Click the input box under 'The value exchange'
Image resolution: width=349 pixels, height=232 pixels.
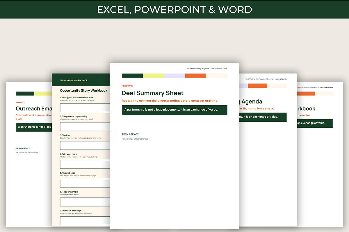click(85, 221)
